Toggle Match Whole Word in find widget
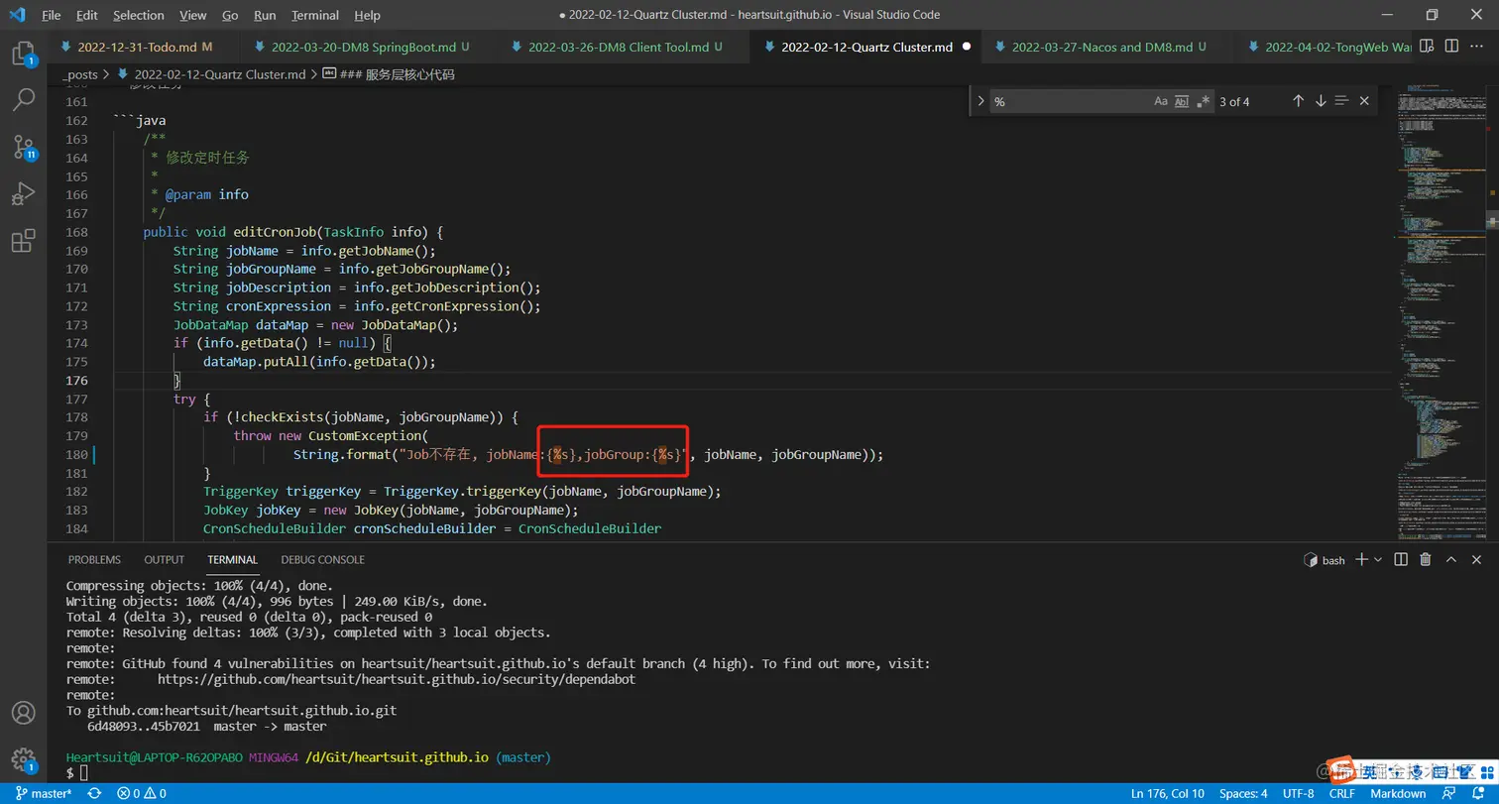 point(1182,101)
